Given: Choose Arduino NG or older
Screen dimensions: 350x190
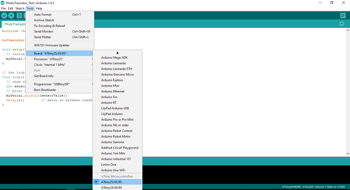Looking at the screenshot, I should pyautogui.click(x=117, y=125).
